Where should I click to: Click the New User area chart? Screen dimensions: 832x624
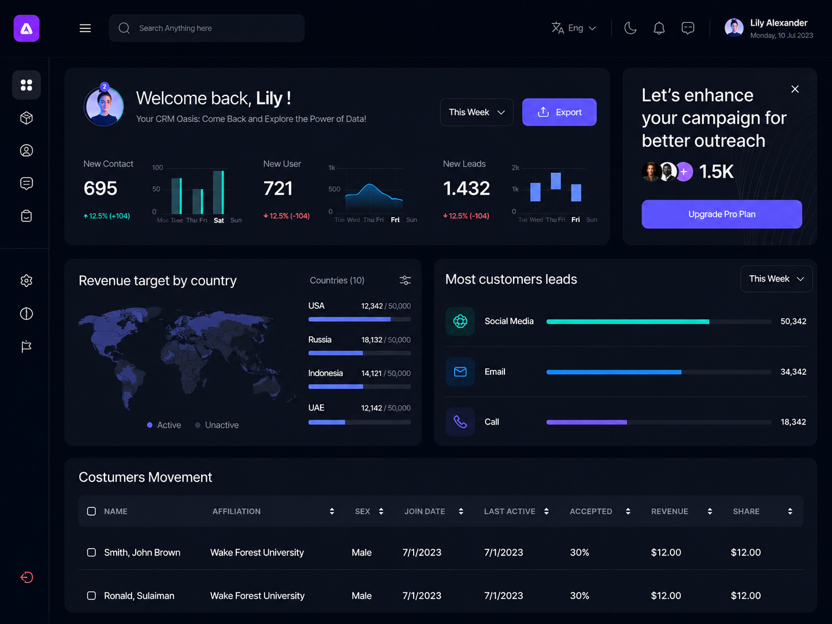coord(373,194)
